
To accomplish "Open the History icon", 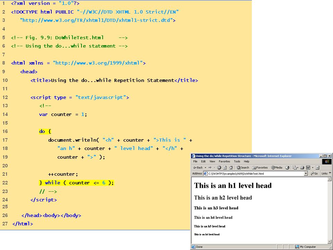I will point(287,167).
